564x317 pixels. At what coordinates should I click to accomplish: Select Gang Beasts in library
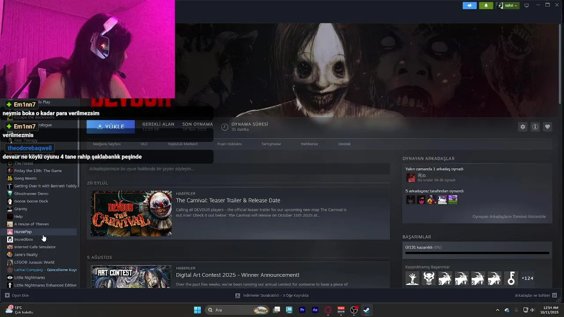[25, 178]
